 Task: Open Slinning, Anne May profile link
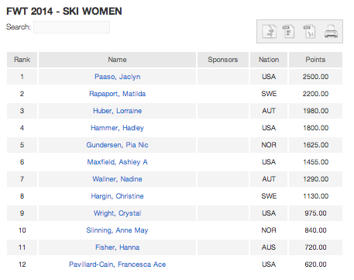point(118,230)
